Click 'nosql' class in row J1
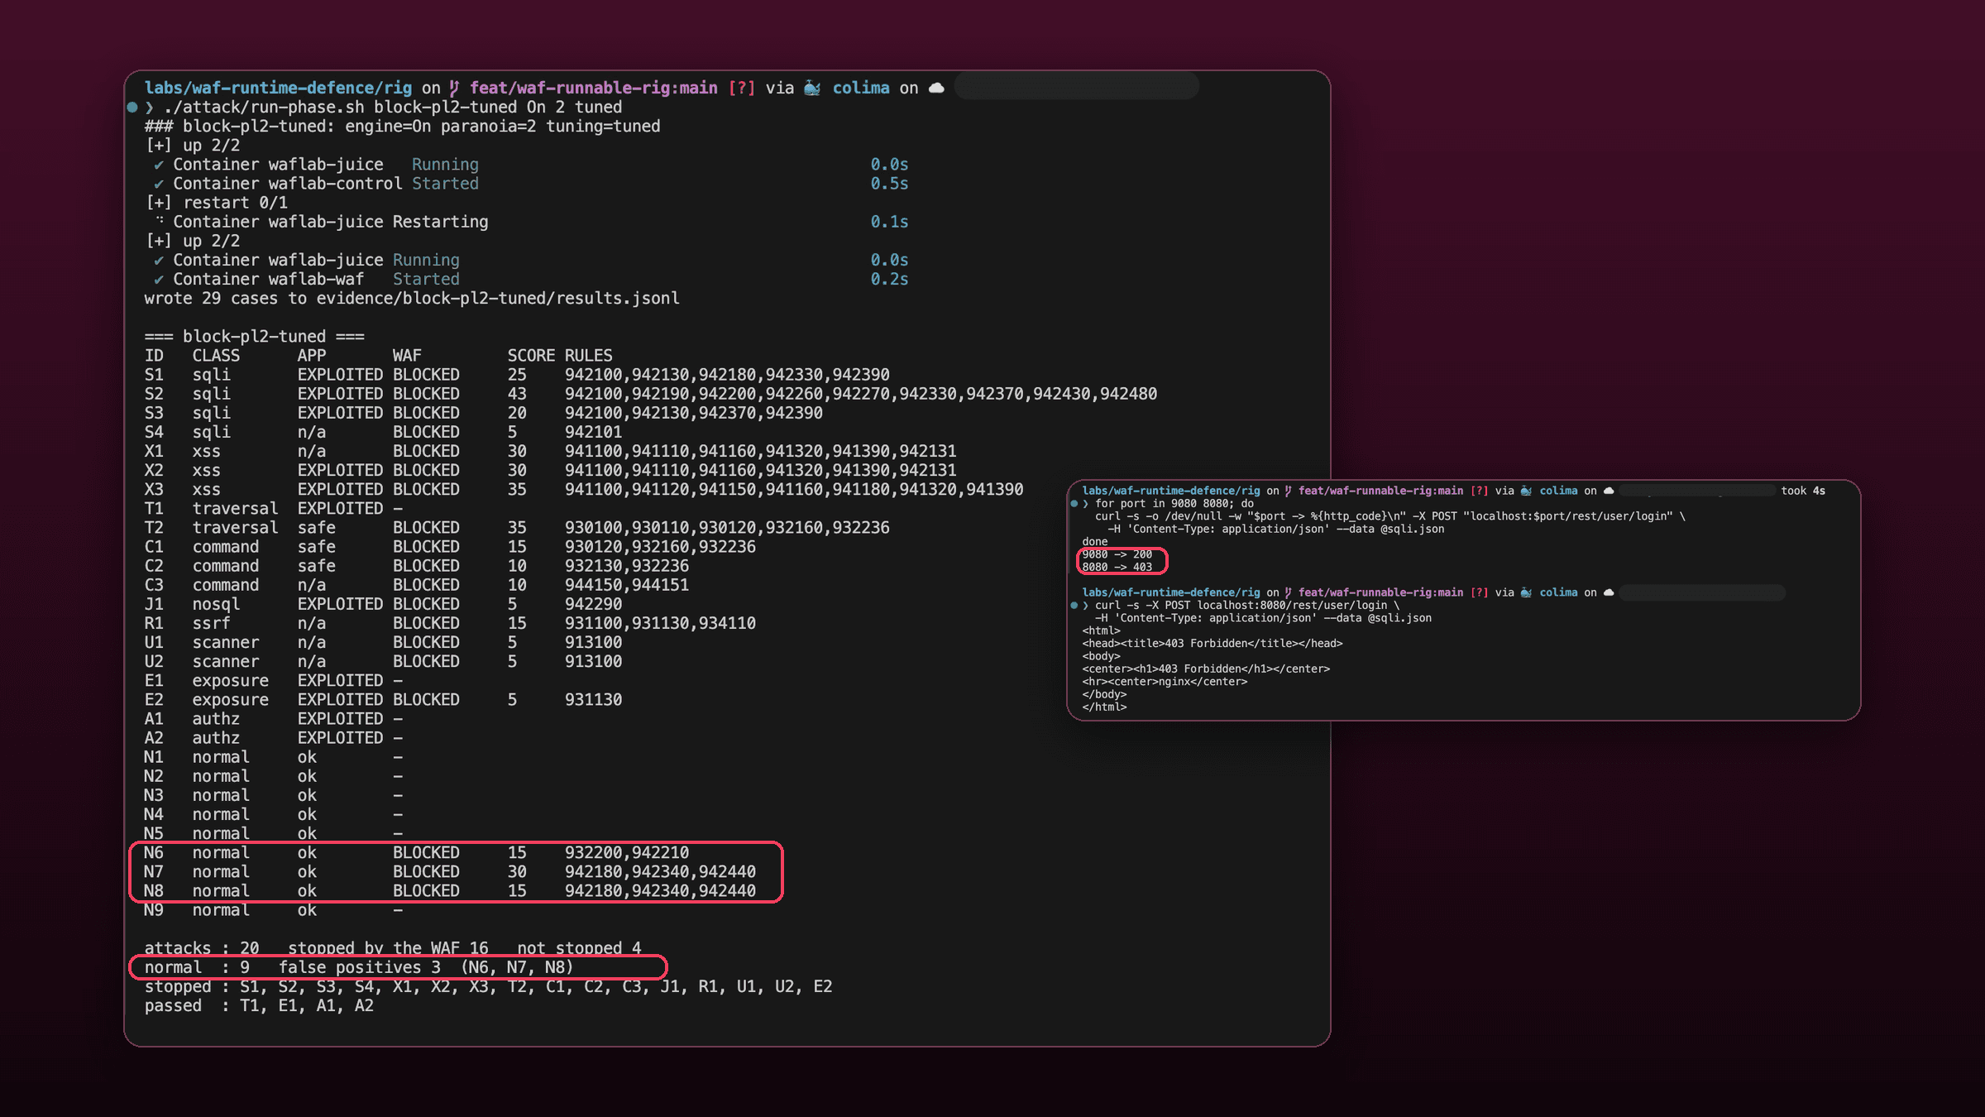 pos(216,604)
